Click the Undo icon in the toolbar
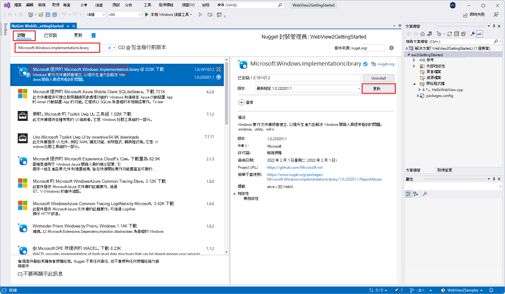This screenshot has height=294, width=505. click(64, 14)
